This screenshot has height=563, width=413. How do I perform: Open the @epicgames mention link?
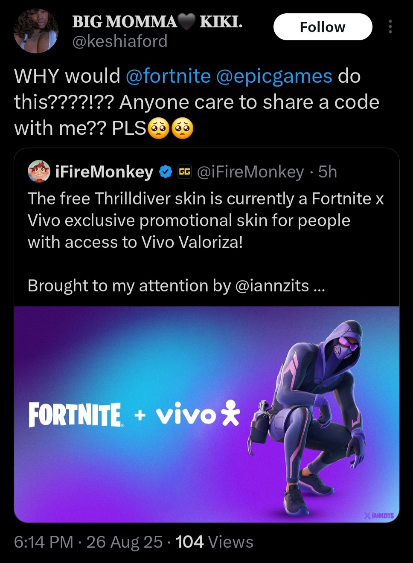coord(274,76)
